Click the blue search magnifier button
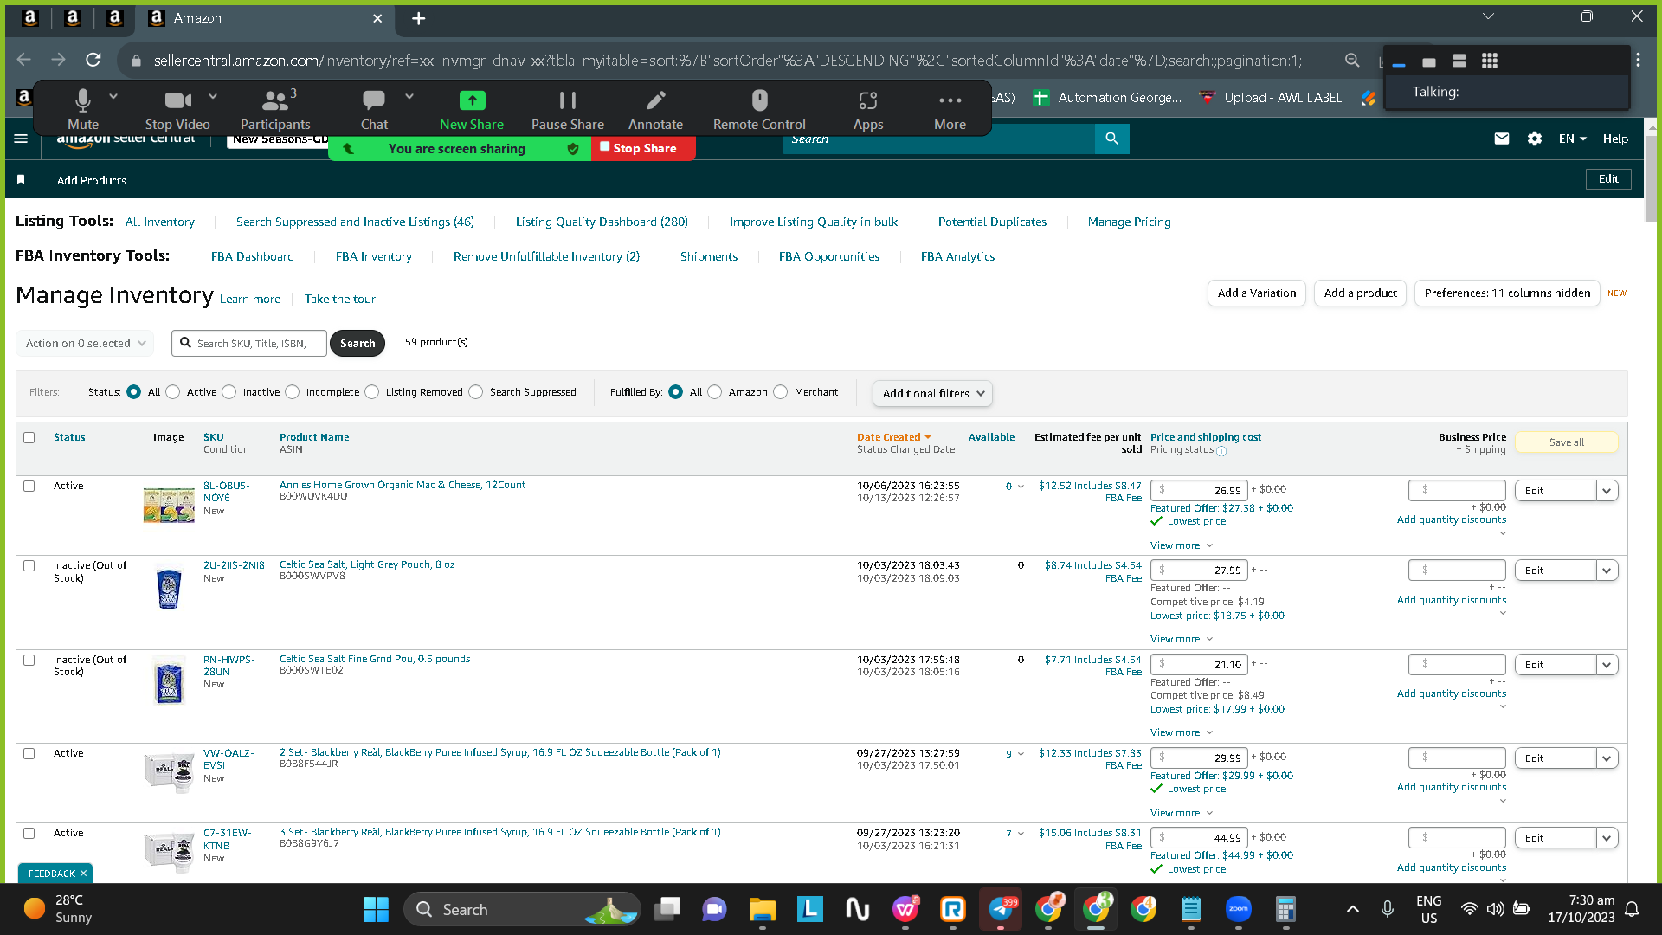The width and height of the screenshot is (1662, 935). pyautogui.click(x=1112, y=139)
